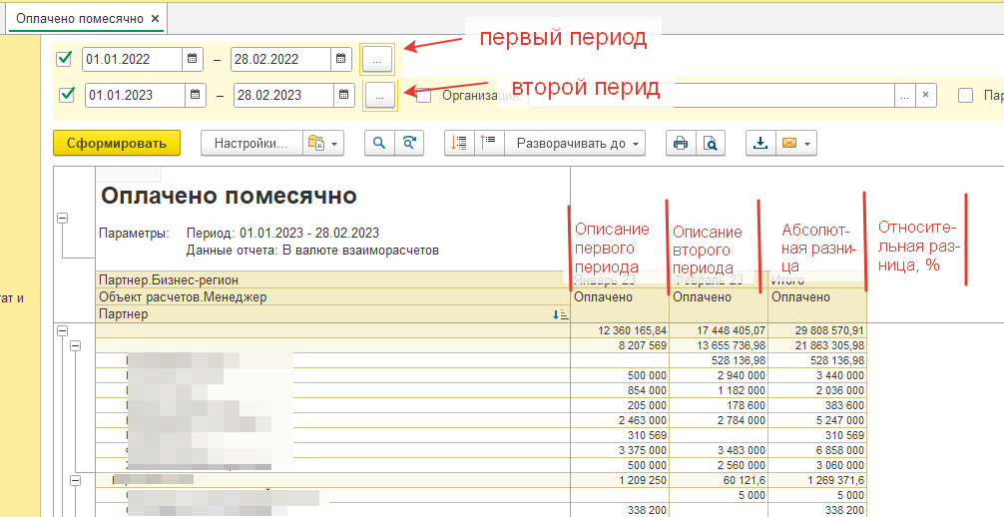This screenshot has width=1004, height=517.
Task: Open the Разворачивать до dropdown
Action: [574, 143]
